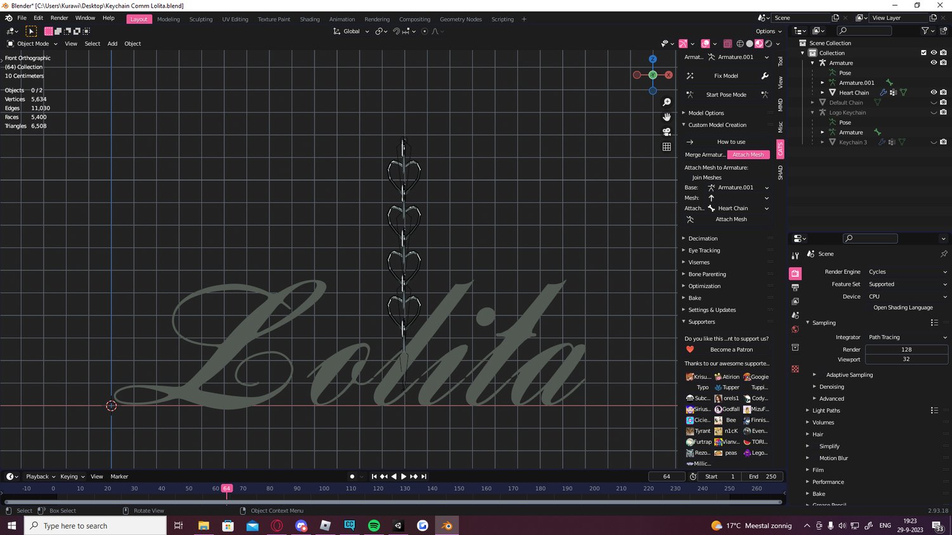Click the red X axis on the gizmo
Viewport: 952px width, 535px height.
click(x=668, y=75)
